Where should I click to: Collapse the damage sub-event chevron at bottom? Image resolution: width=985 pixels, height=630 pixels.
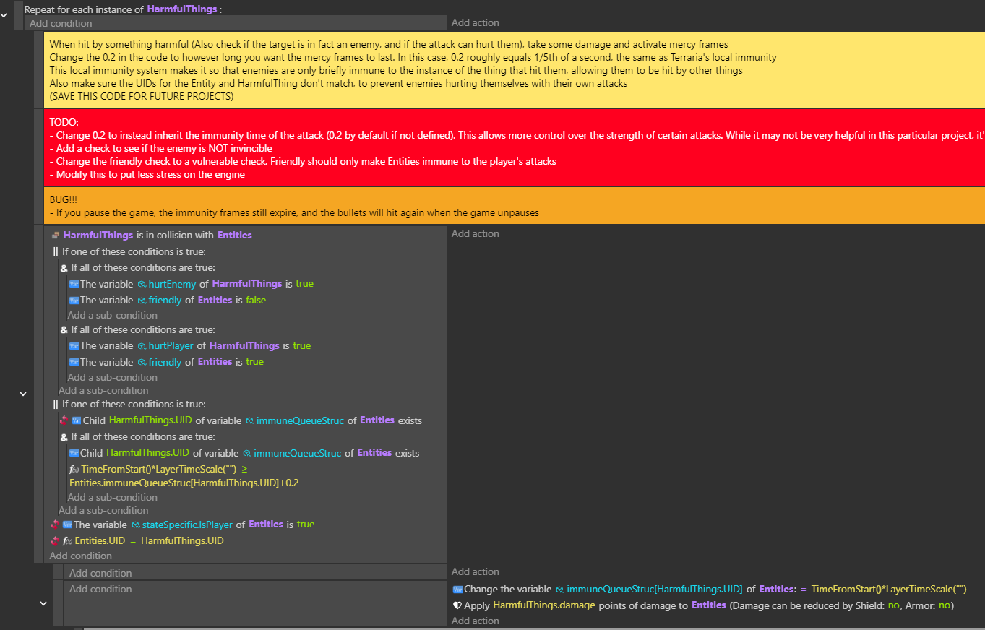(x=43, y=603)
